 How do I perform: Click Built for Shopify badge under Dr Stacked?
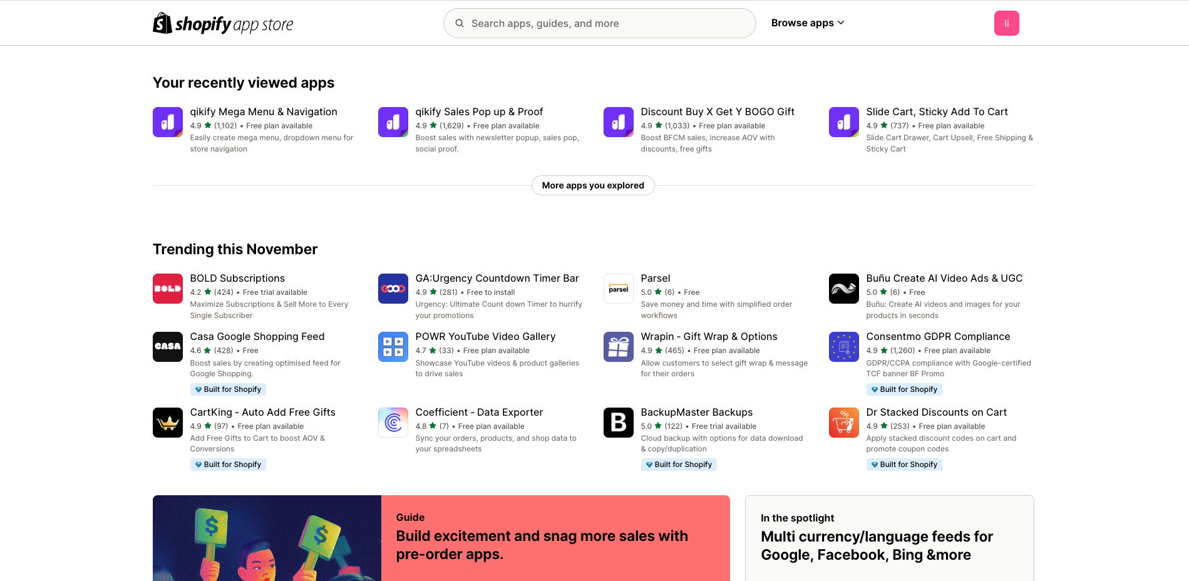(904, 465)
